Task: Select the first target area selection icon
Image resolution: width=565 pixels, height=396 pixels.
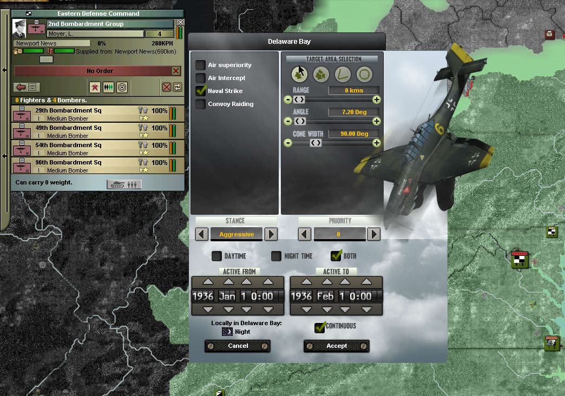Action: click(x=299, y=74)
